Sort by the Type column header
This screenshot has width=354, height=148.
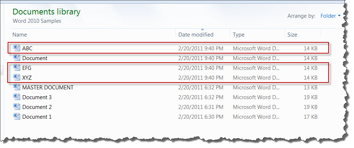click(239, 35)
